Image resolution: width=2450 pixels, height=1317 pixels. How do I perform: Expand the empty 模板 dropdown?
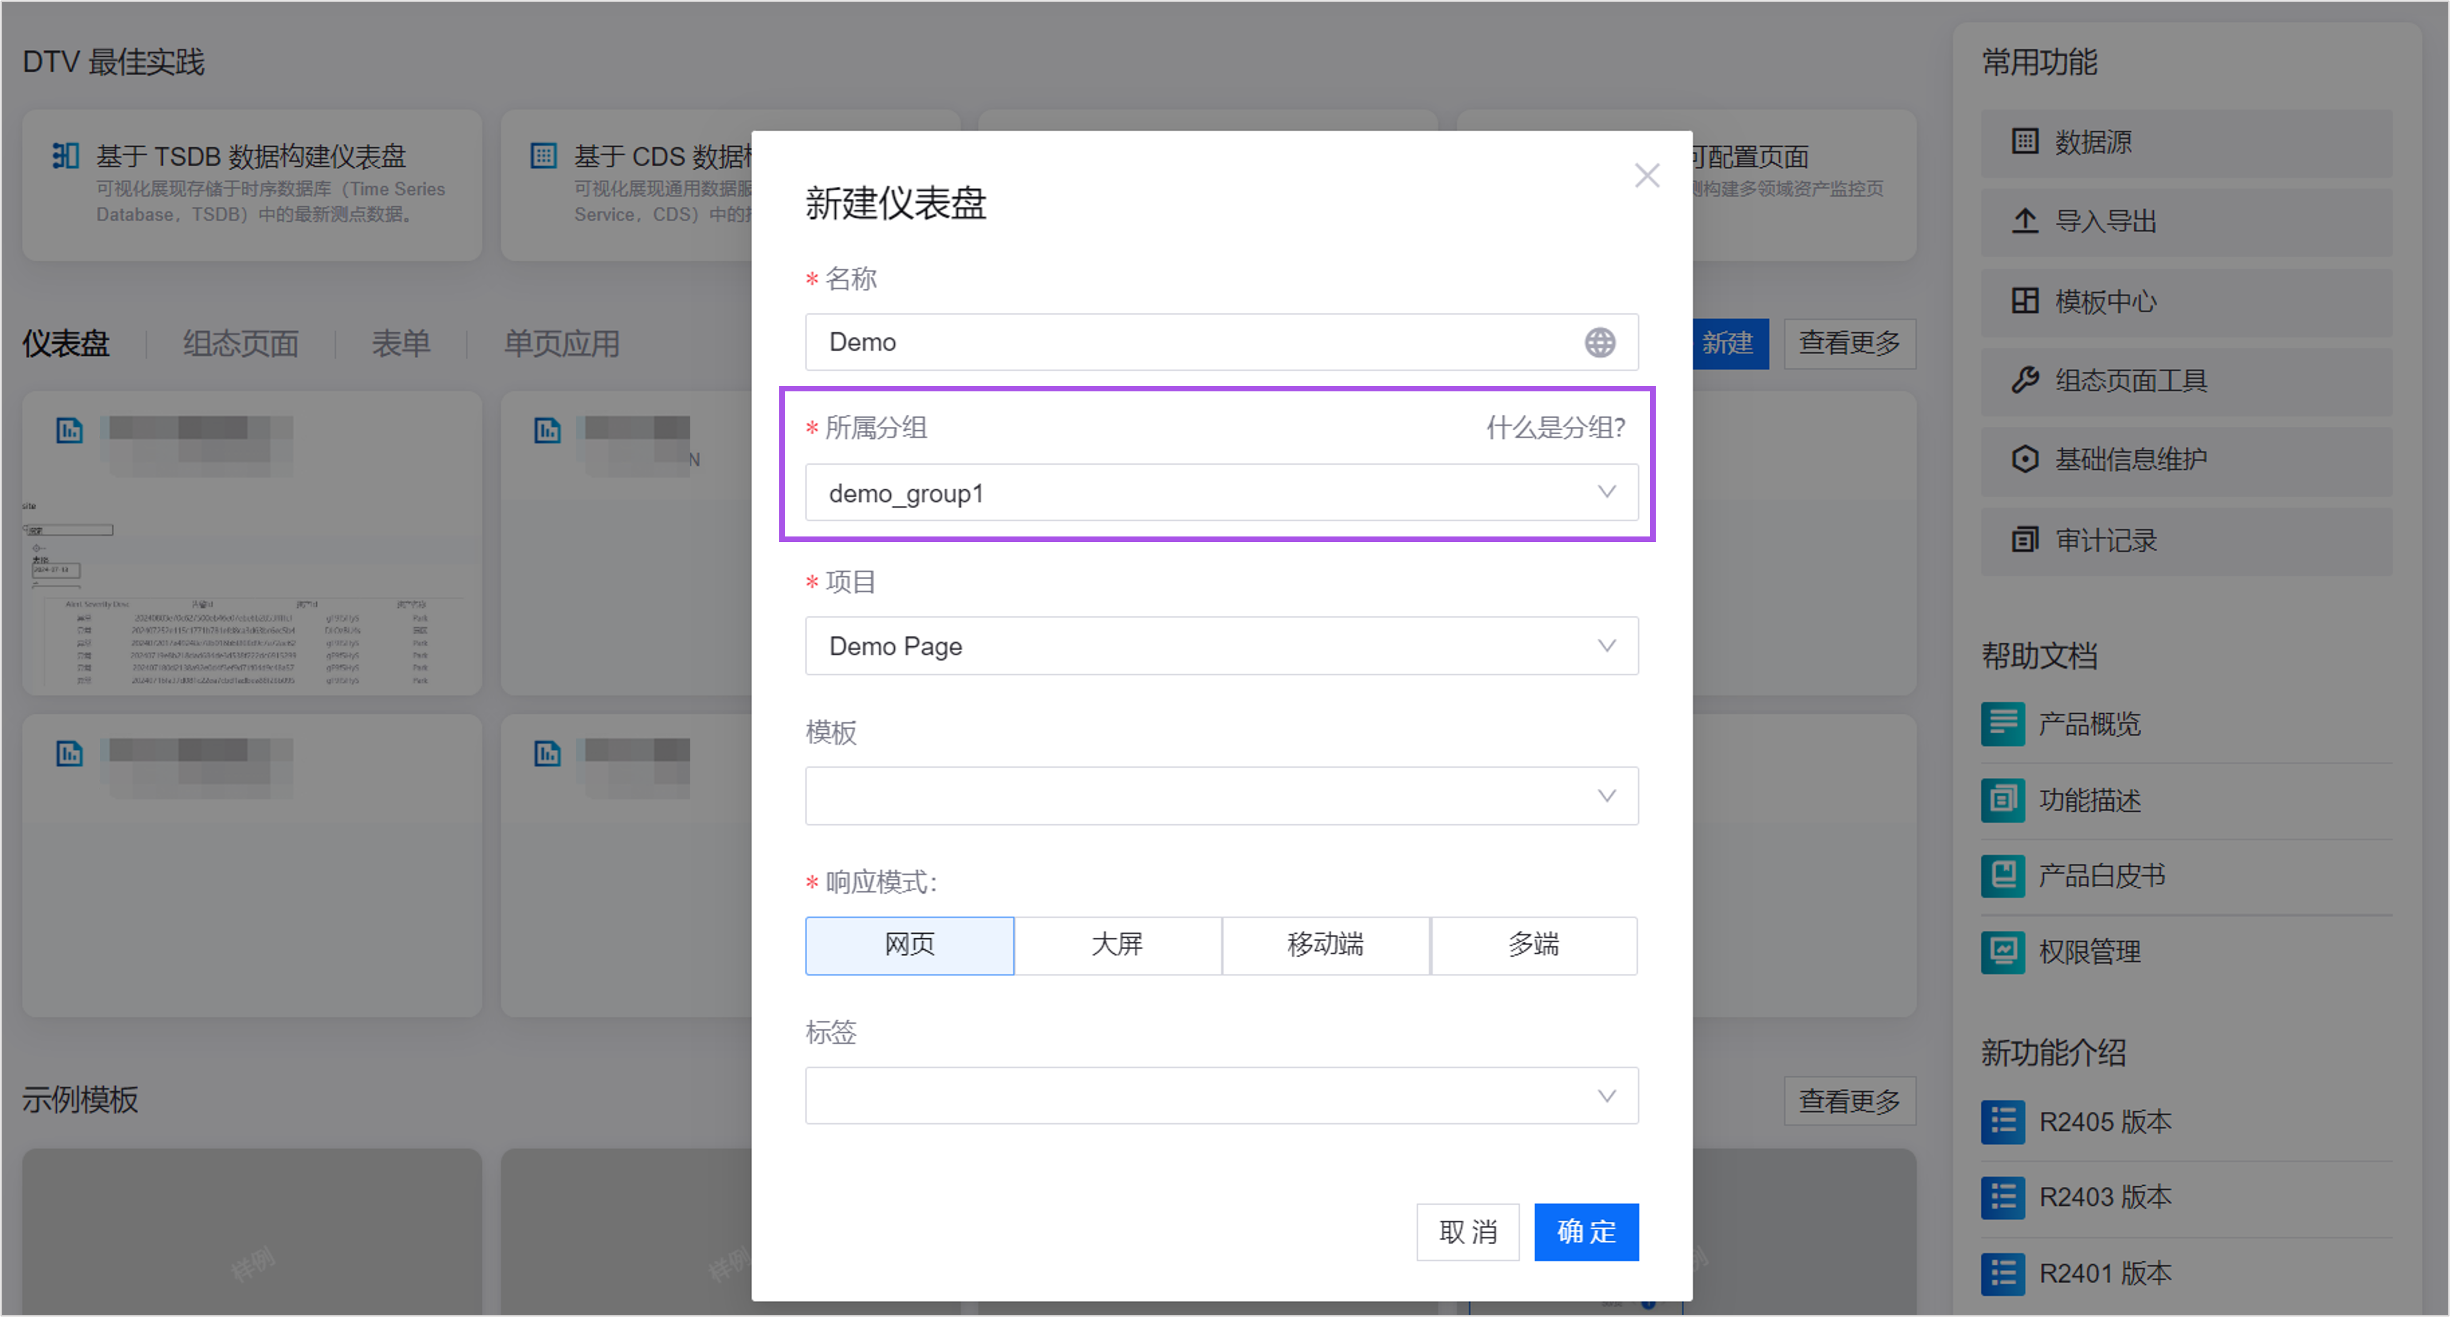[1221, 796]
